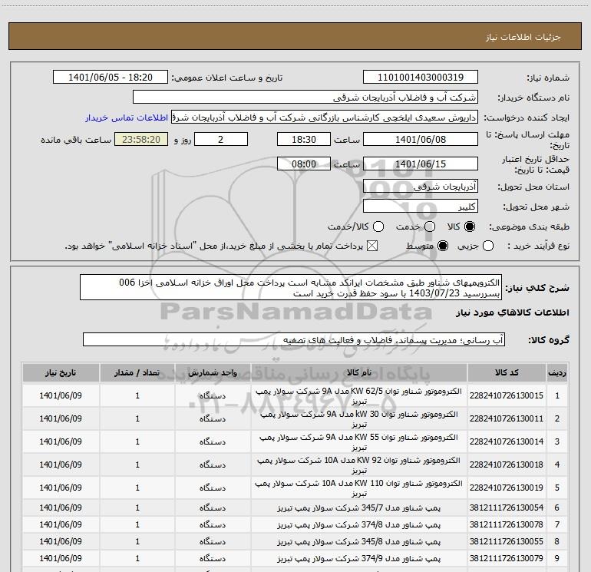
Task: Click the تاریخ نیاز column header
Action: (x=61, y=373)
